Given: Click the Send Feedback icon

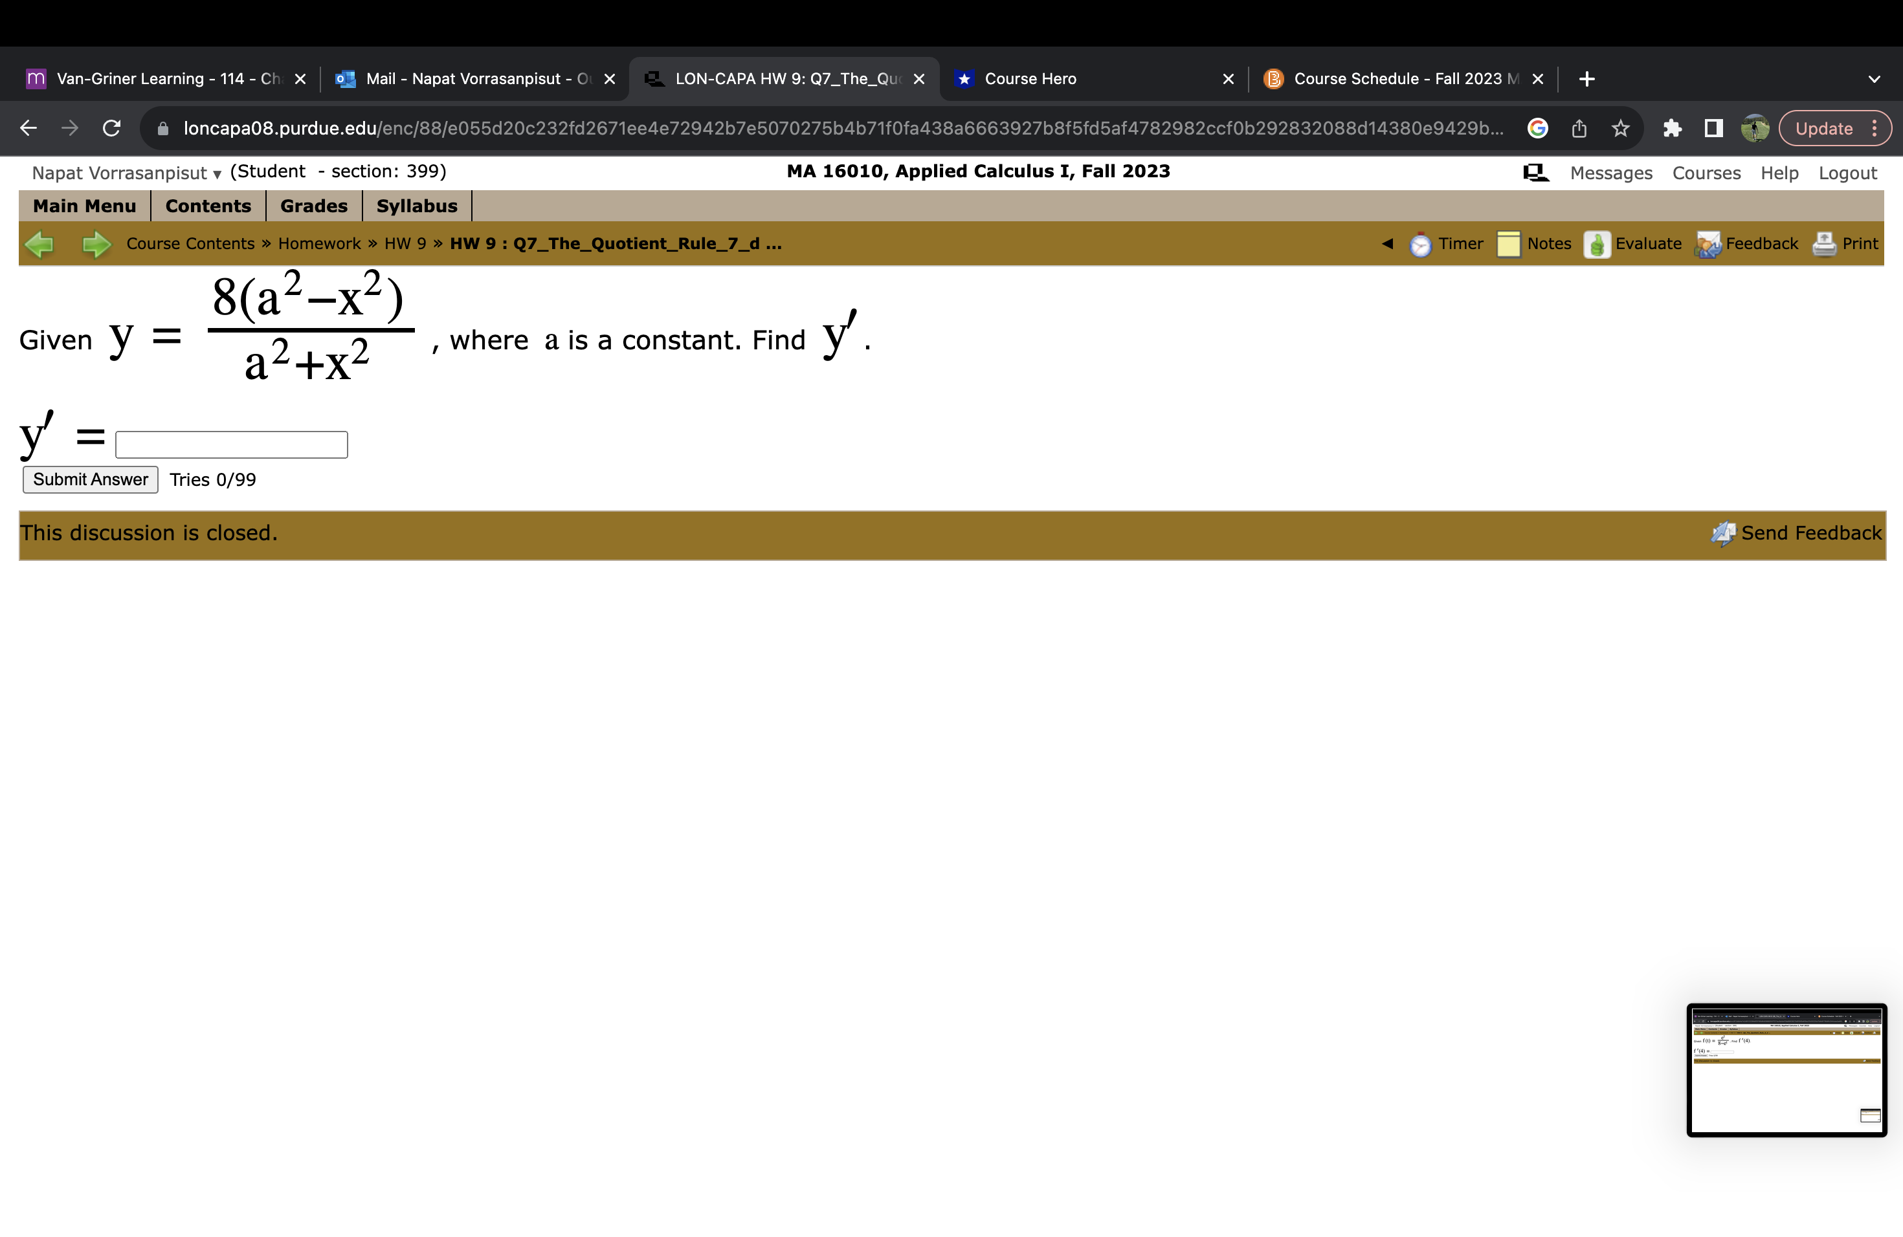Looking at the screenshot, I should coord(1724,533).
